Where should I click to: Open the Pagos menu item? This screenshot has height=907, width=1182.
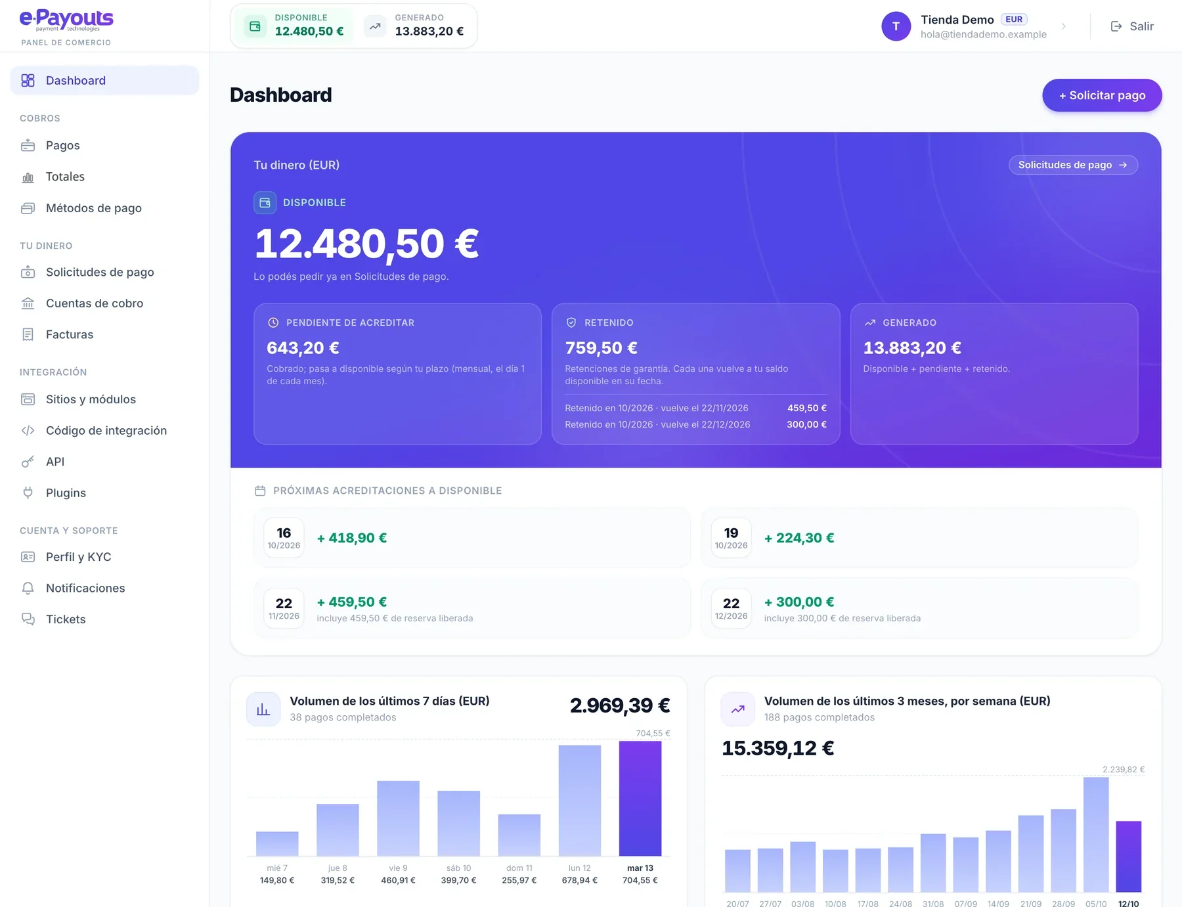[105, 145]
